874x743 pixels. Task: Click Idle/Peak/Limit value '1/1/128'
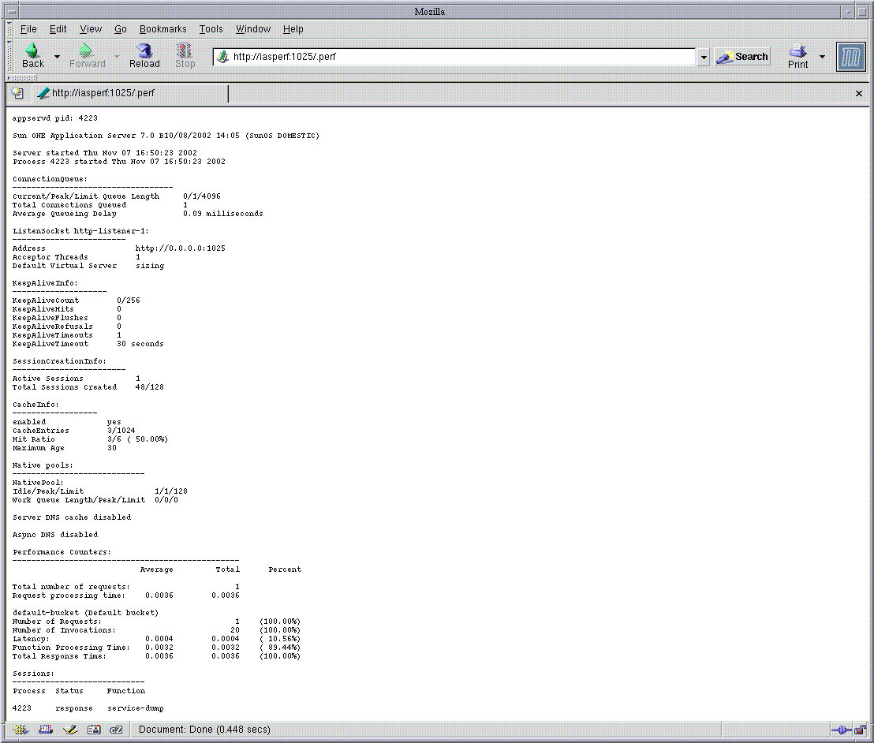[171, 491]
